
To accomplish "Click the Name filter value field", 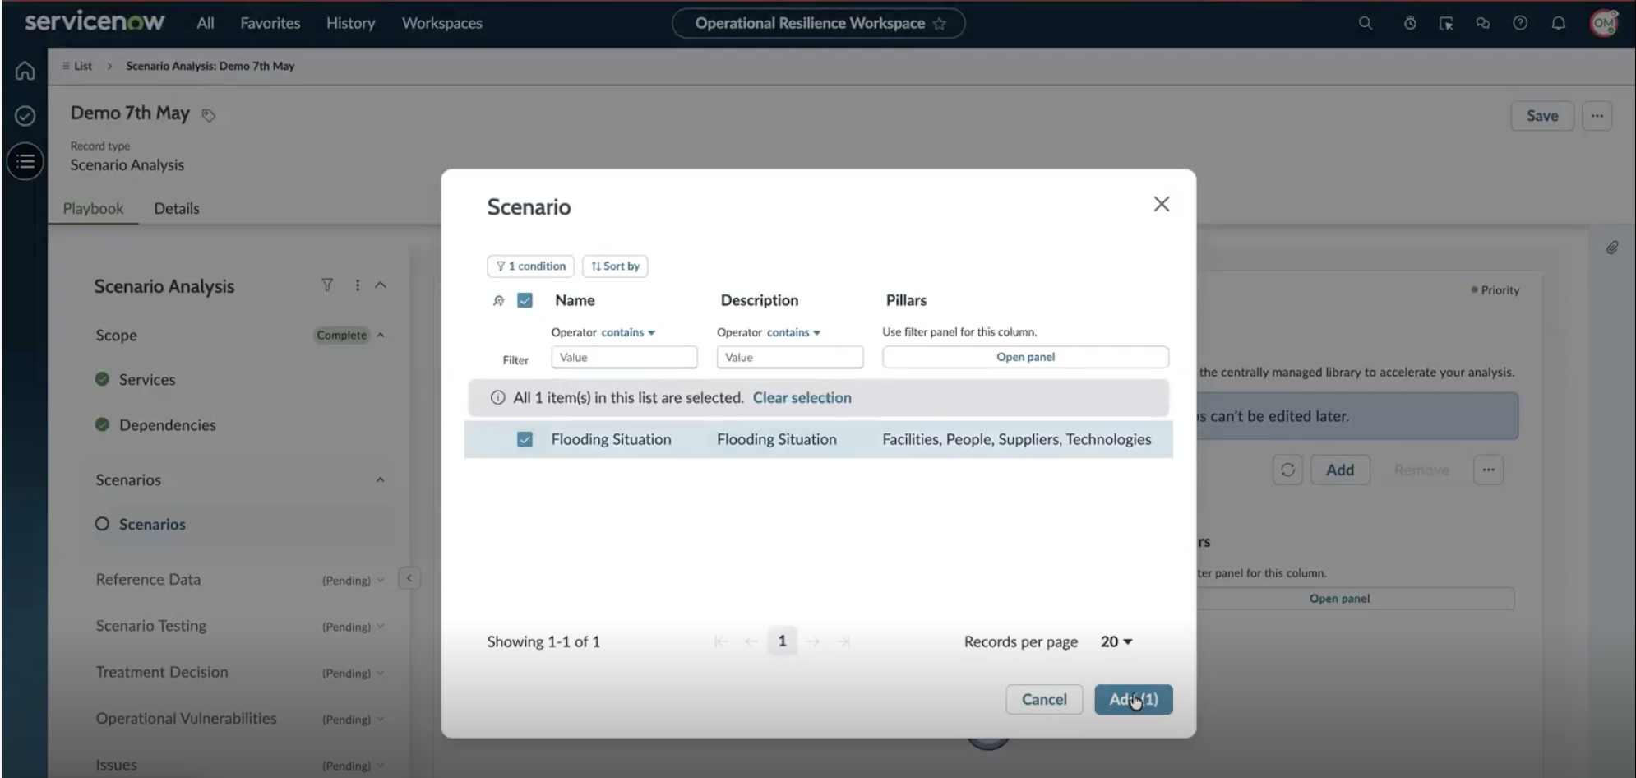I will click(x=624, y=357).
